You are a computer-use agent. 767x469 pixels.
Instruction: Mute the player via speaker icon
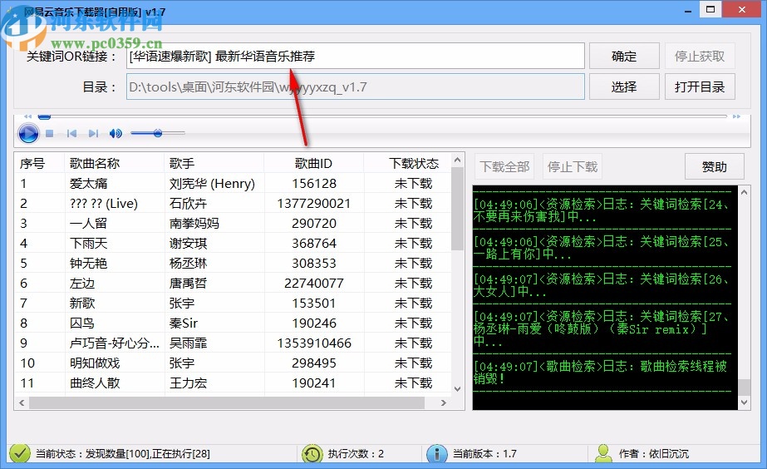coord(116,133)
